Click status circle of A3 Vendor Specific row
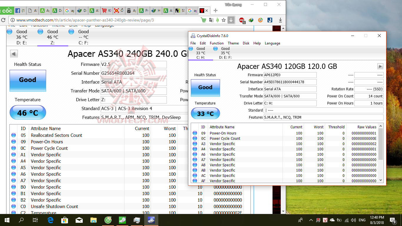This screenshot has width=402, height=226. pyautogui.click(x=195, y=144)
